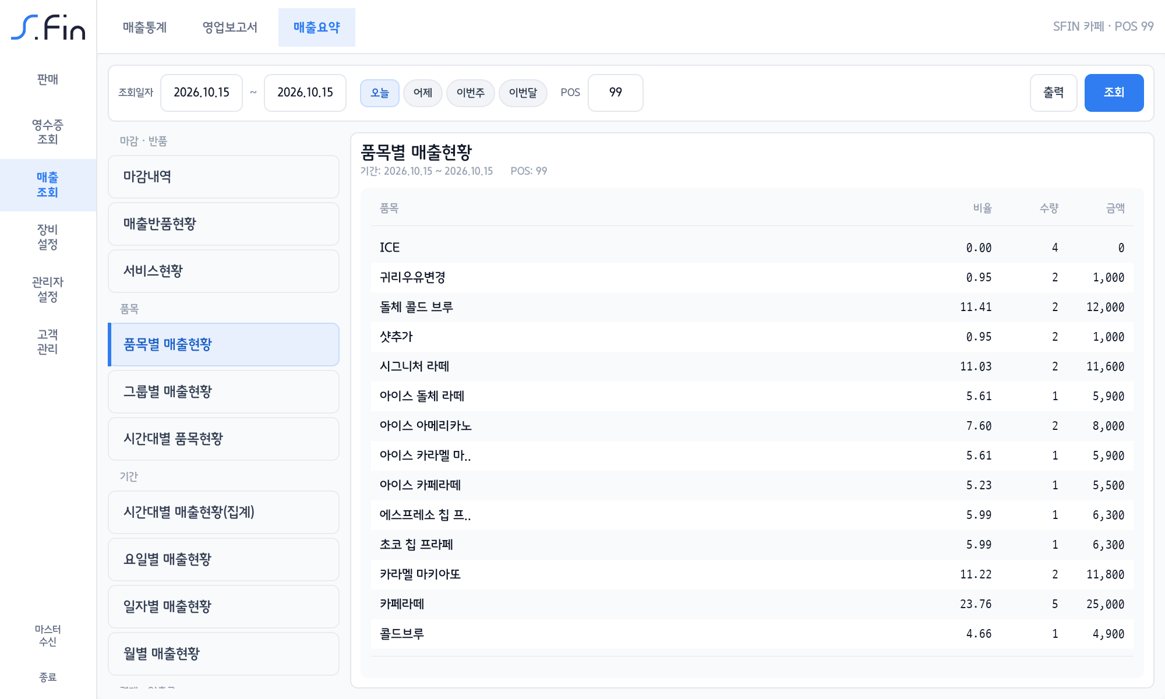Open the 매출통계 tab
The height and width of the screenshot is (699, 1165).
pyautogui.click(x=144, y=27)
